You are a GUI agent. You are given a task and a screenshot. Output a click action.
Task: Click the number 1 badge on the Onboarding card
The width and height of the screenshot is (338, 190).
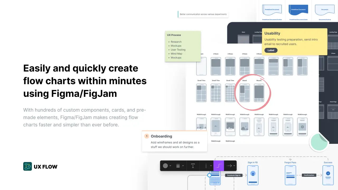(x=147, y=136)
